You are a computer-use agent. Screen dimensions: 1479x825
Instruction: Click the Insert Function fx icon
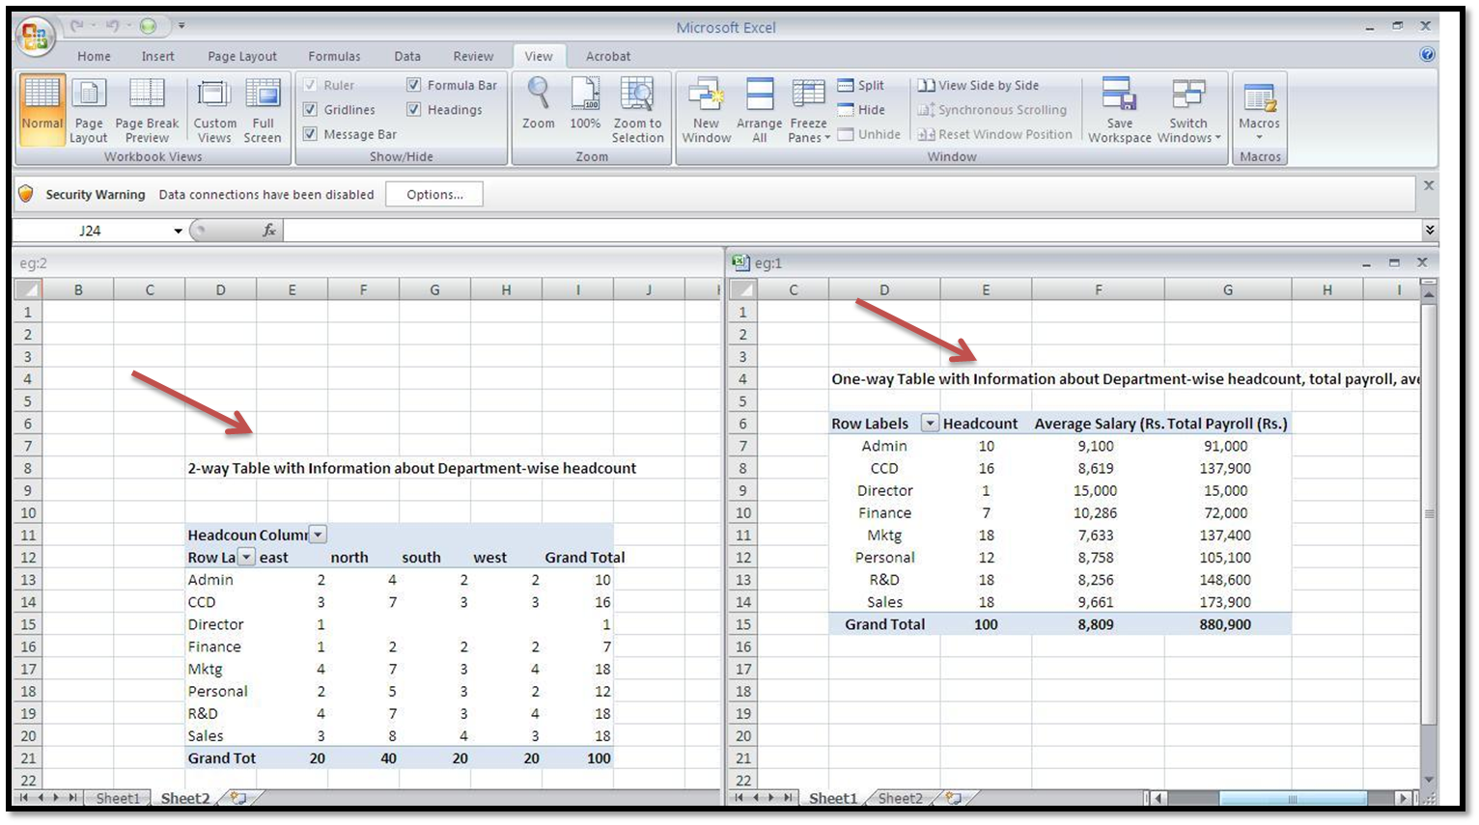(269, 231)
